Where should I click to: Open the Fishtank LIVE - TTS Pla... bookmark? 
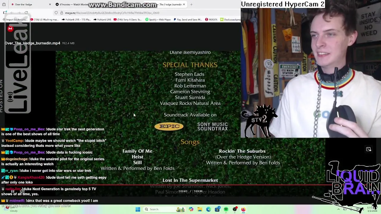(x=76, y=20)
